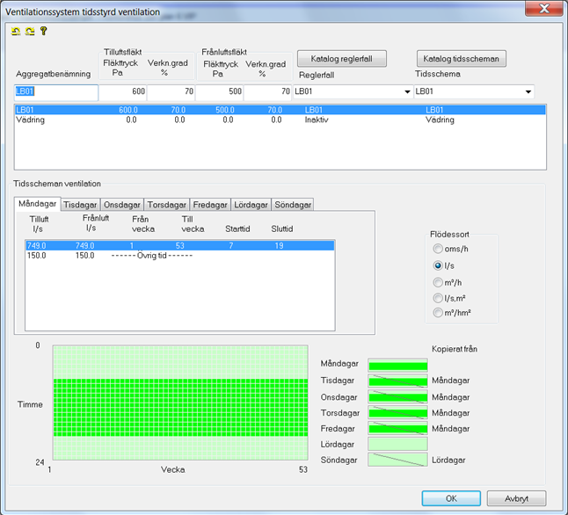568x515 pixels.
Task: Click the Onsdagar schedule swatch
Action: click(x=397, y=396)
